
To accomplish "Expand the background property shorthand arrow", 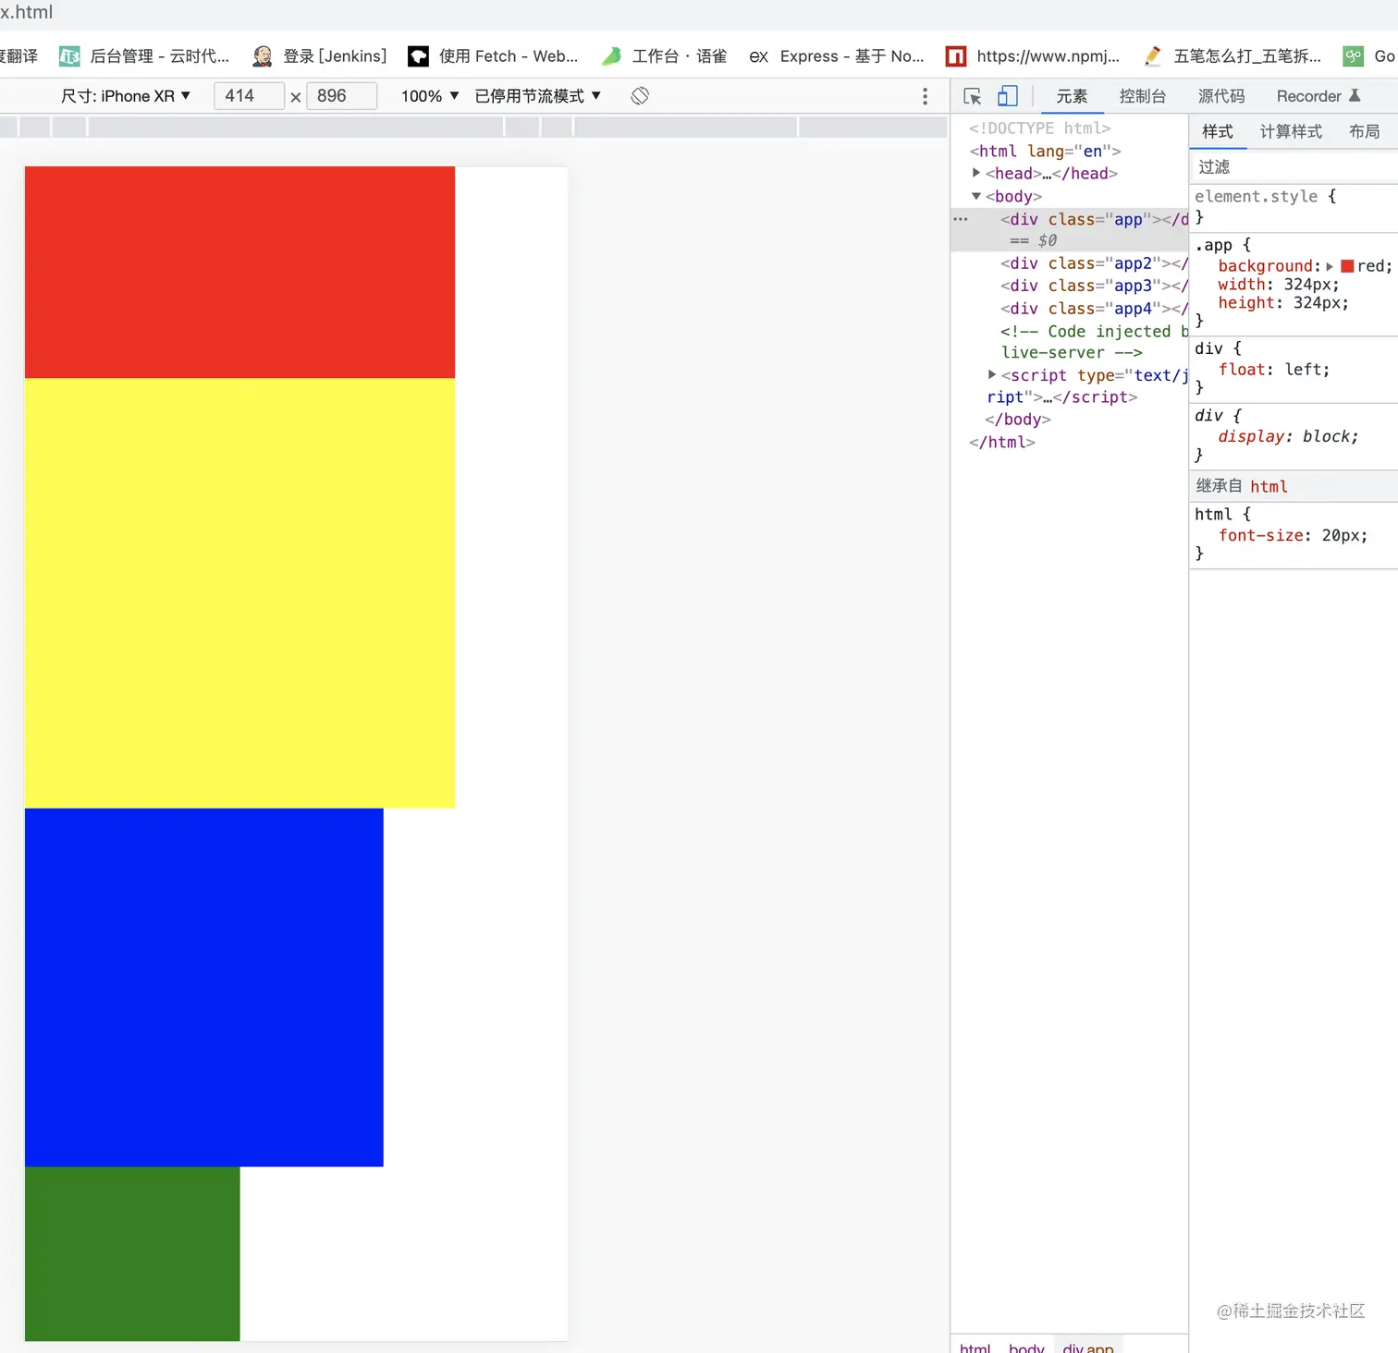I will (x=1330, y=266).
